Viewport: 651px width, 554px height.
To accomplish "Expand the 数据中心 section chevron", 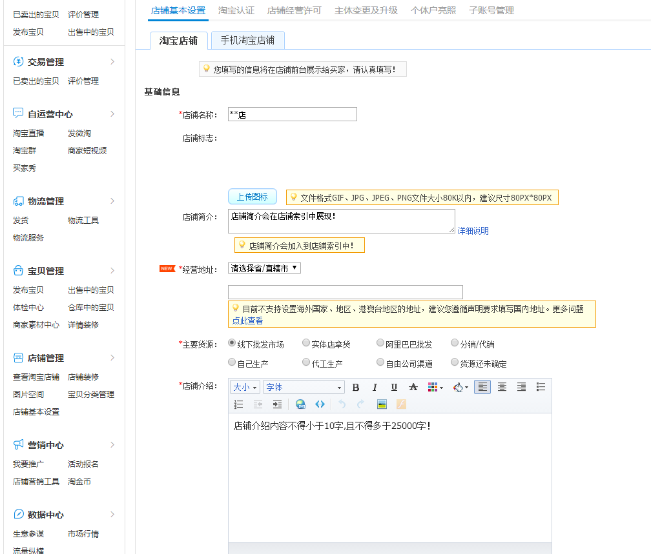I will (112, 514).
